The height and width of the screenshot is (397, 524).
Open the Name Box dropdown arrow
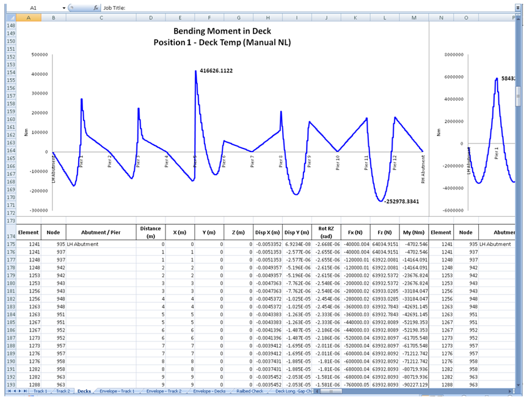(64, 8)
